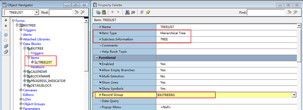Click the Paste Properties toolbar icon
The height and width of the screenshot is (110, 303).
pos(104,12)
